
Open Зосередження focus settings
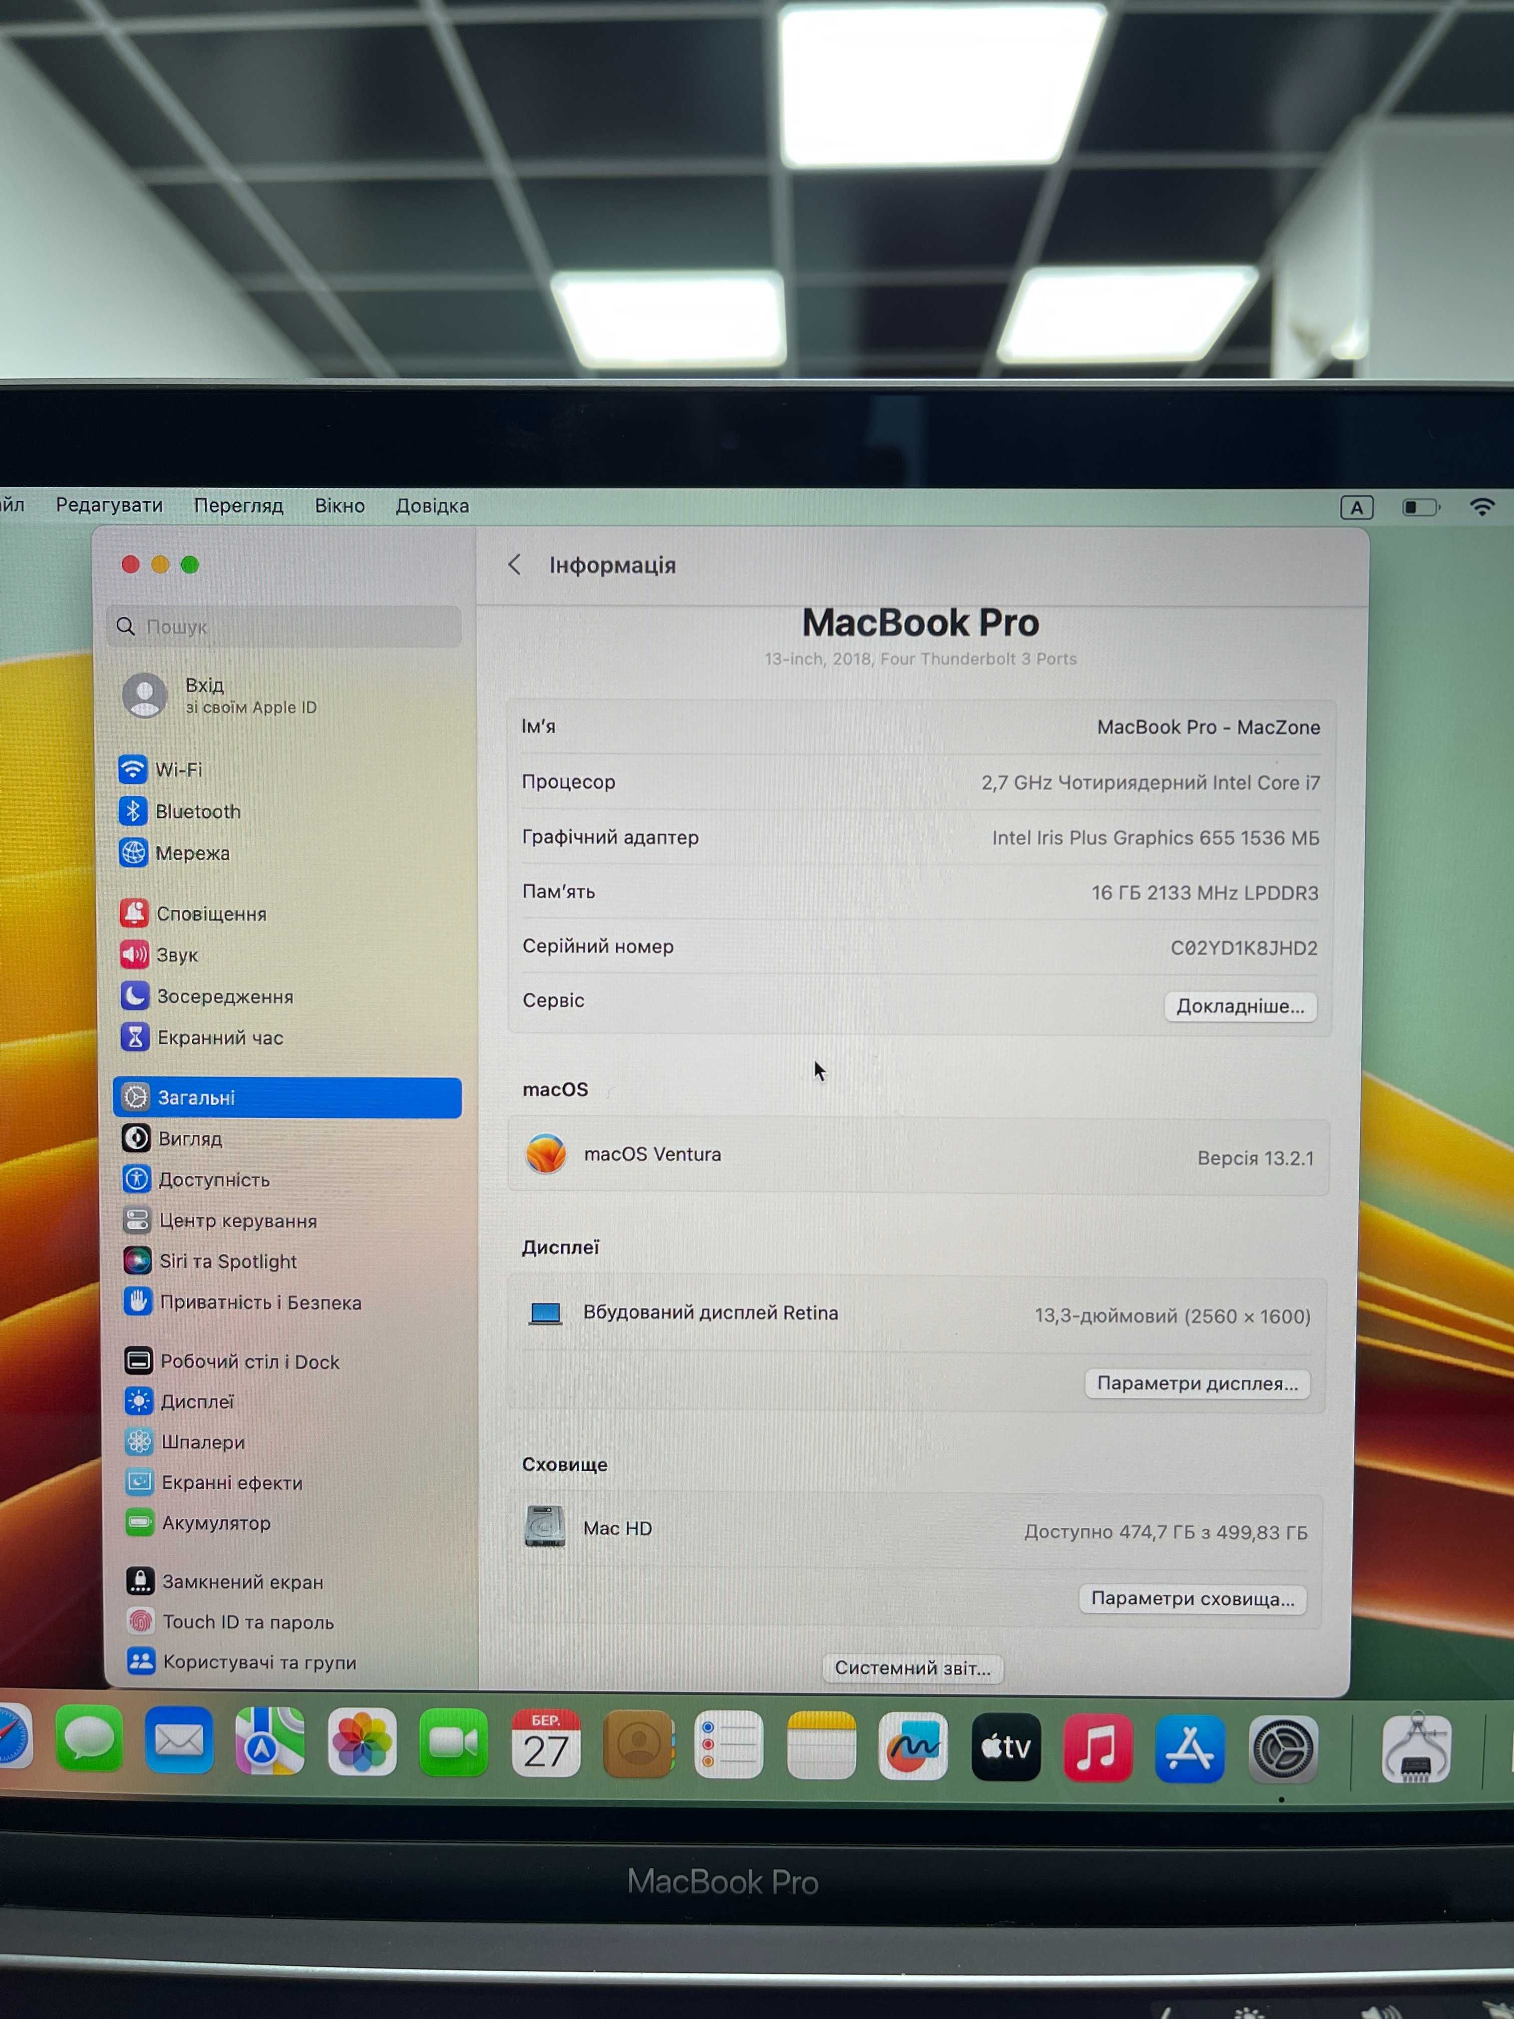[x=207, y=996]
